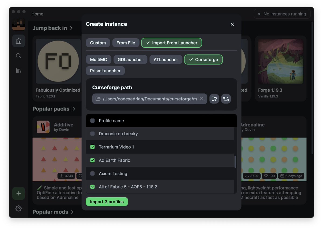Open the Search sidebar icon

pyautogui.click(x=19, y=56)
